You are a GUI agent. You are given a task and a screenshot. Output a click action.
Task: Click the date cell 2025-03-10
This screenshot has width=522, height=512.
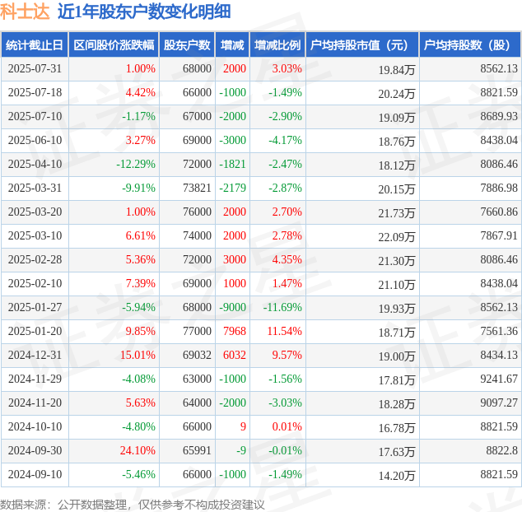tap(35, 235)
